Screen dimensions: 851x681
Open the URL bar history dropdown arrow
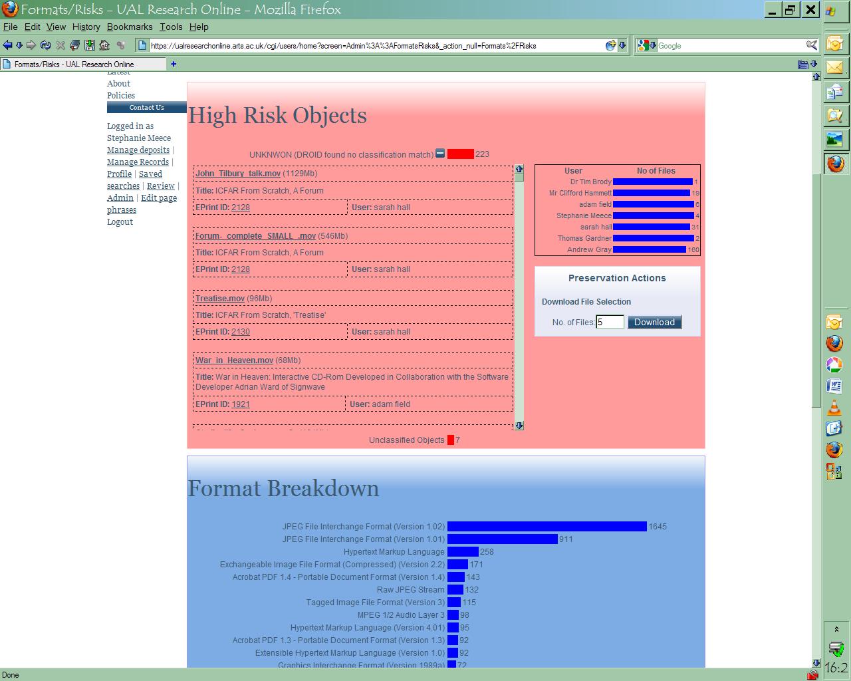tap(622, 45)
